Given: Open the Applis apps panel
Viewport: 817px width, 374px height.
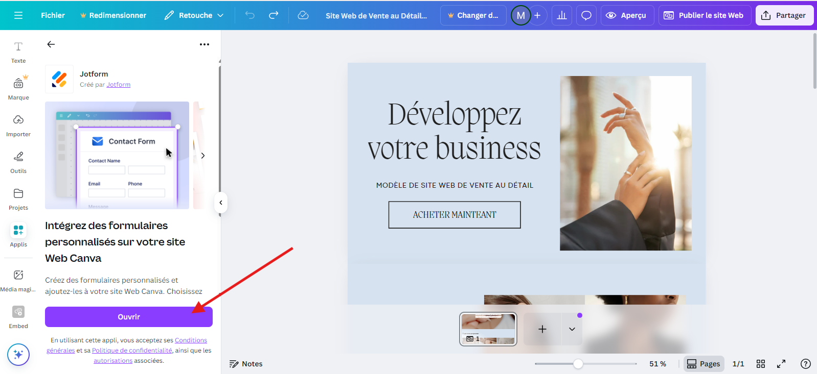Looking at the screenshot, I should 18,235.
